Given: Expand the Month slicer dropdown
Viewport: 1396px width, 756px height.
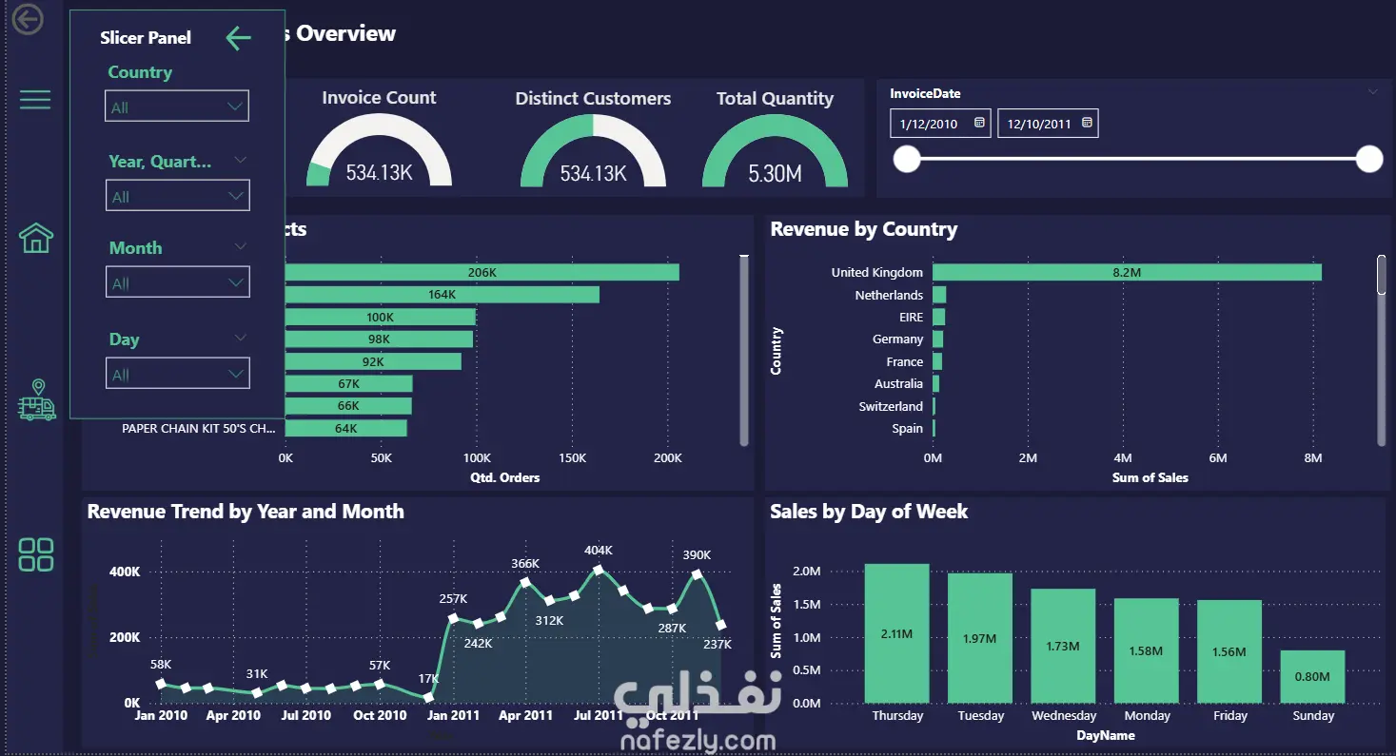Looking at the screenshot, I should tap(177, 282).
